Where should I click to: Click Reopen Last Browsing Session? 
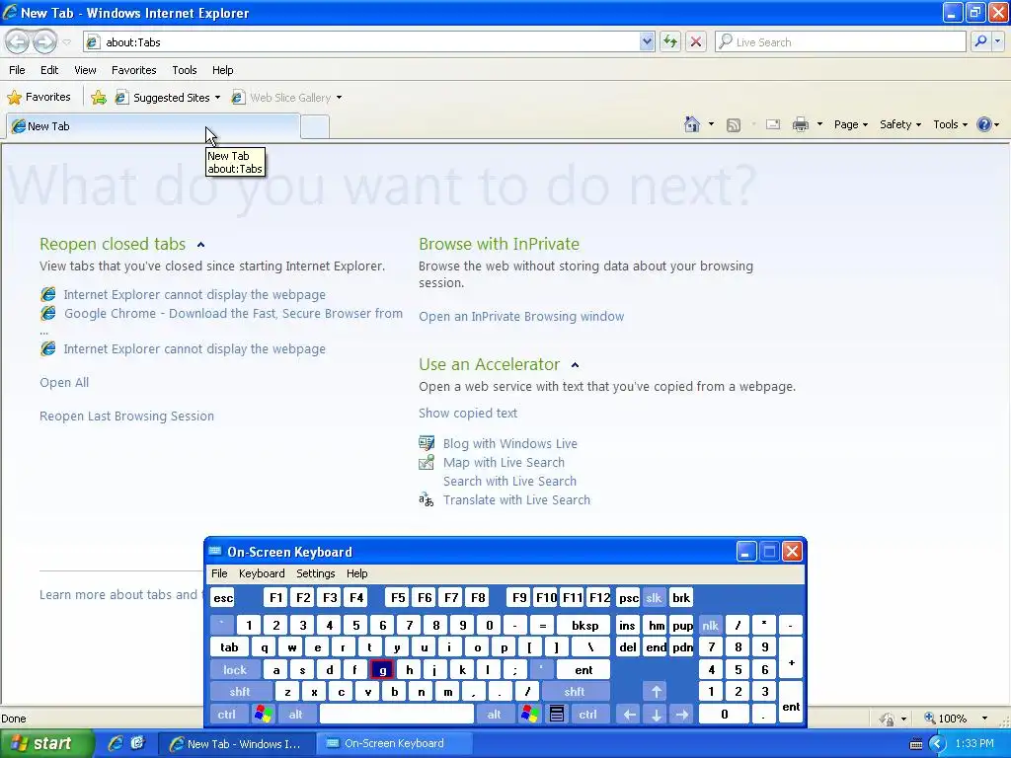(x=127, y=416)
